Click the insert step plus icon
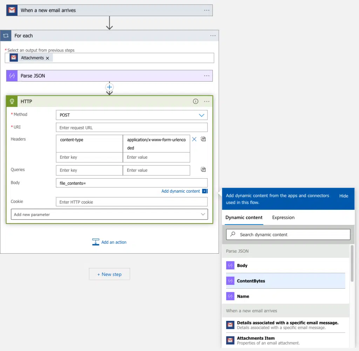 (x=109, y=87)
